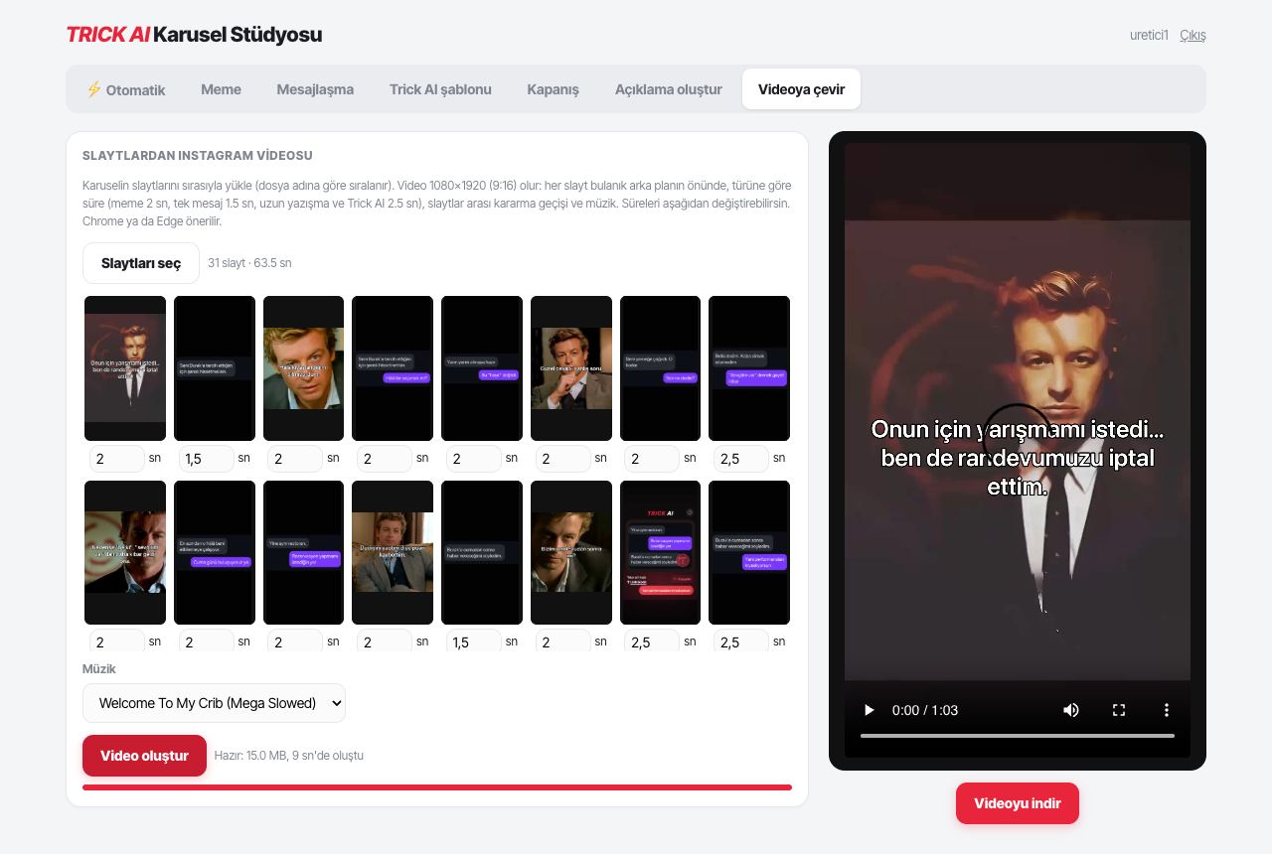Click the 1,5 duration field in the second row
1272x854 pixels.
(474, 641)
